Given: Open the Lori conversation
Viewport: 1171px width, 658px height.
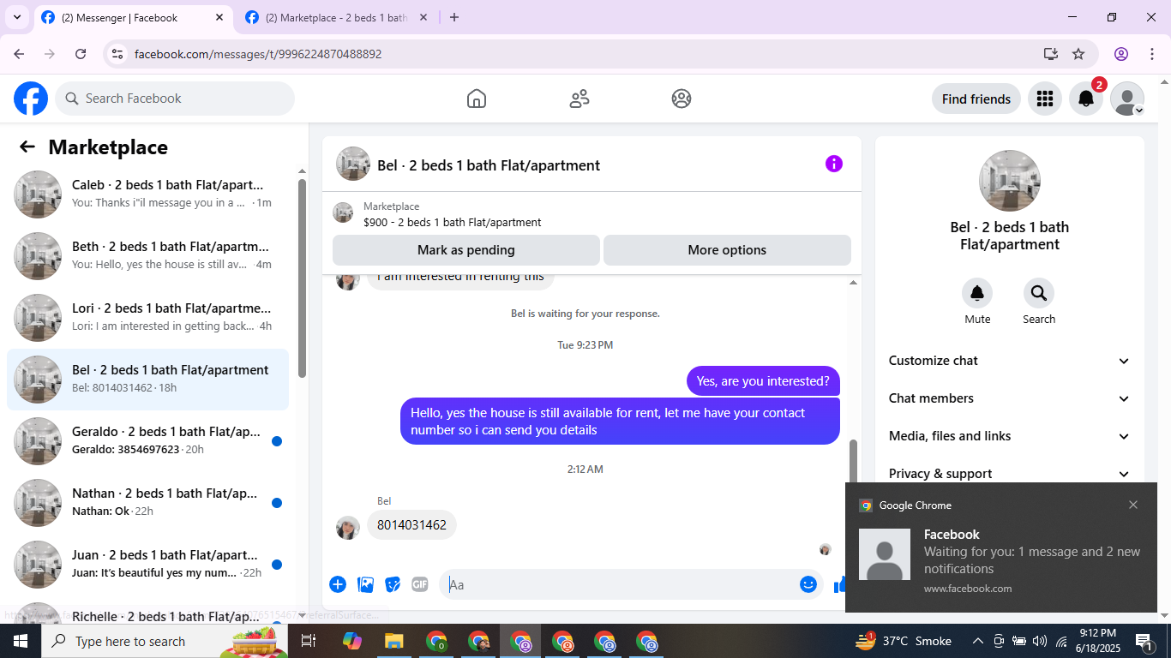Looking at the screenshot, I should point(147,318).
